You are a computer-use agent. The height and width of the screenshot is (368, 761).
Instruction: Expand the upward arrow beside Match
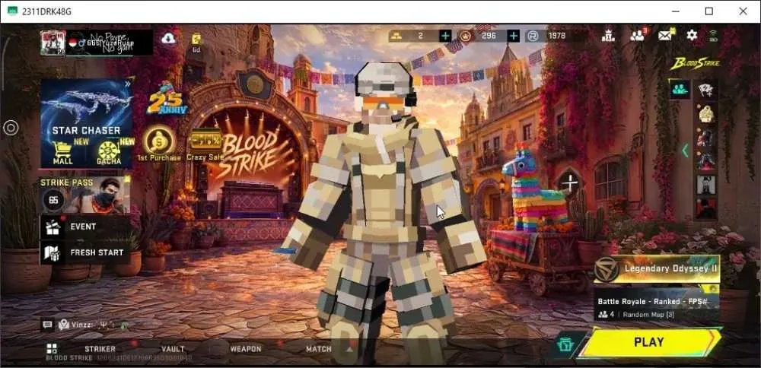point(349,348)
